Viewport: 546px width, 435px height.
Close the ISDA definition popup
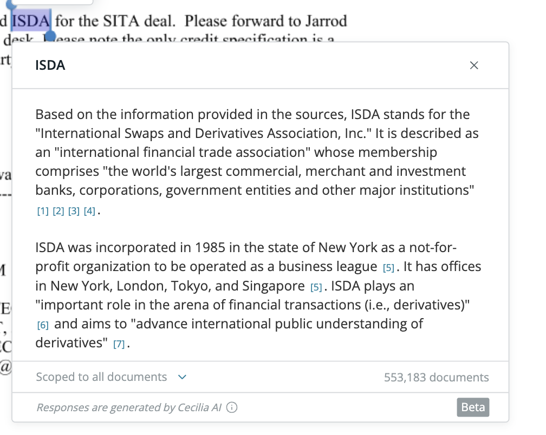click(x=473, y=65)
